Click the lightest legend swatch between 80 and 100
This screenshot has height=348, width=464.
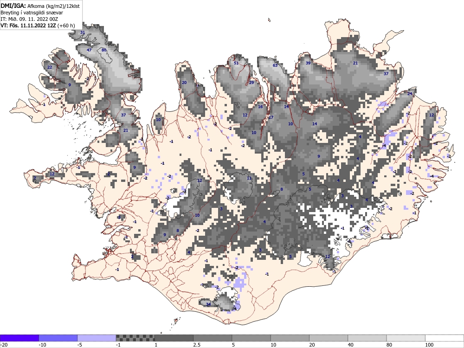[x=406, y=338]
